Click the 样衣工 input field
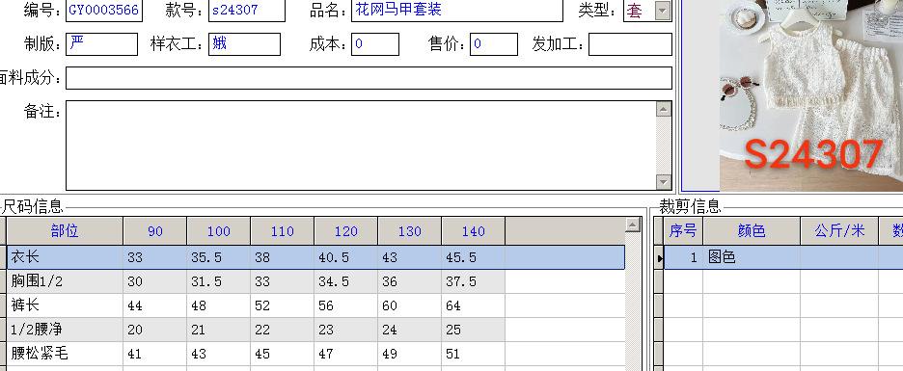Viewport: 903px width, 371px height. pyautogui.click(x=244, y=44)
